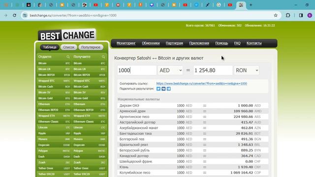Select Dash in Получаете column
Image resolution: width=315 pixels, height=177 pixels.
[90, 156]
